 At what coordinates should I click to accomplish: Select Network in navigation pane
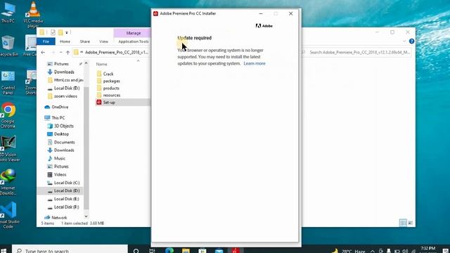(x=59, y=218)
